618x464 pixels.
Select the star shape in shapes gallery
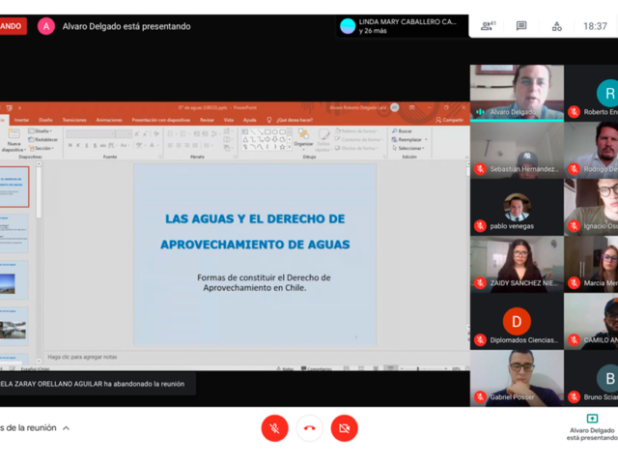coord(282,147)
